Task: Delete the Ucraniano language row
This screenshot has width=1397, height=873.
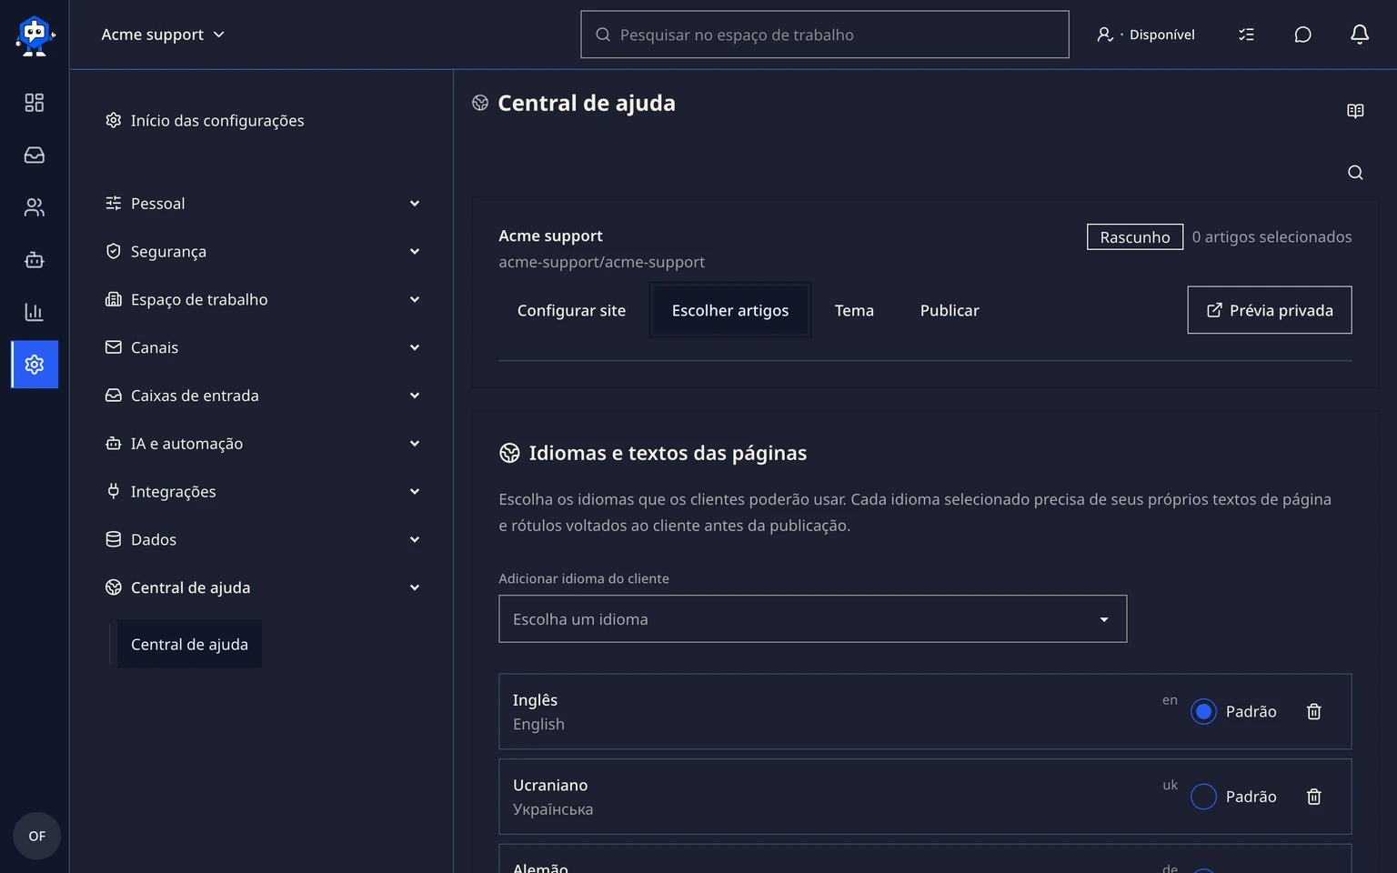Action: pos(1314,797)
